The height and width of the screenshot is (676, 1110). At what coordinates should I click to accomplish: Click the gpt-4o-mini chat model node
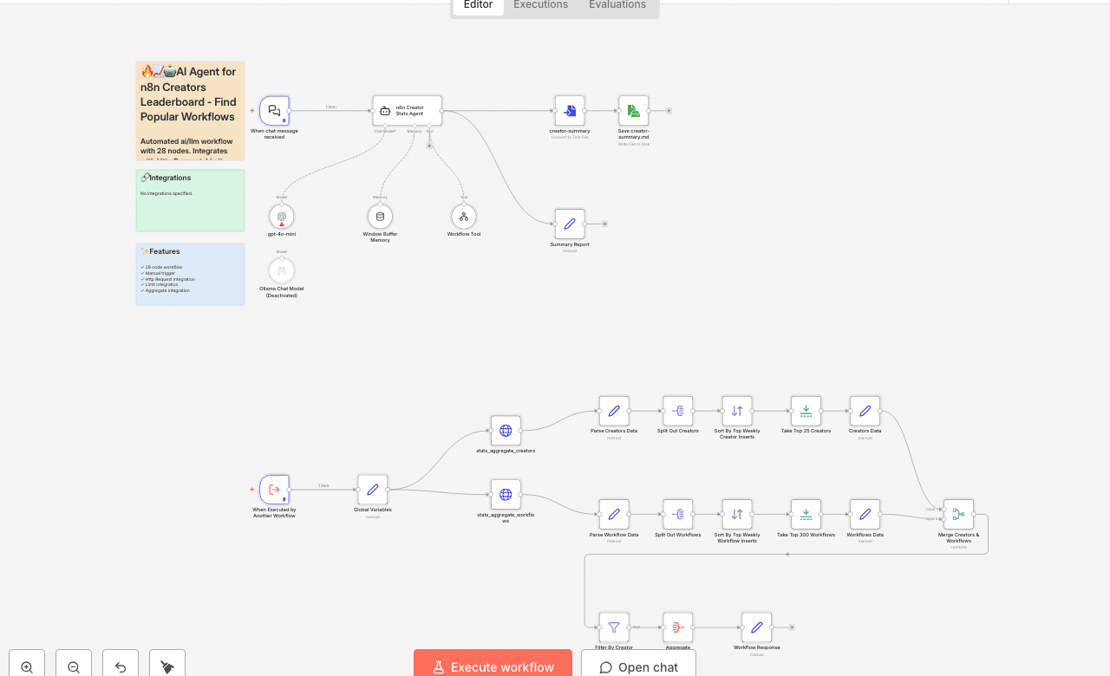coord(281,217)
